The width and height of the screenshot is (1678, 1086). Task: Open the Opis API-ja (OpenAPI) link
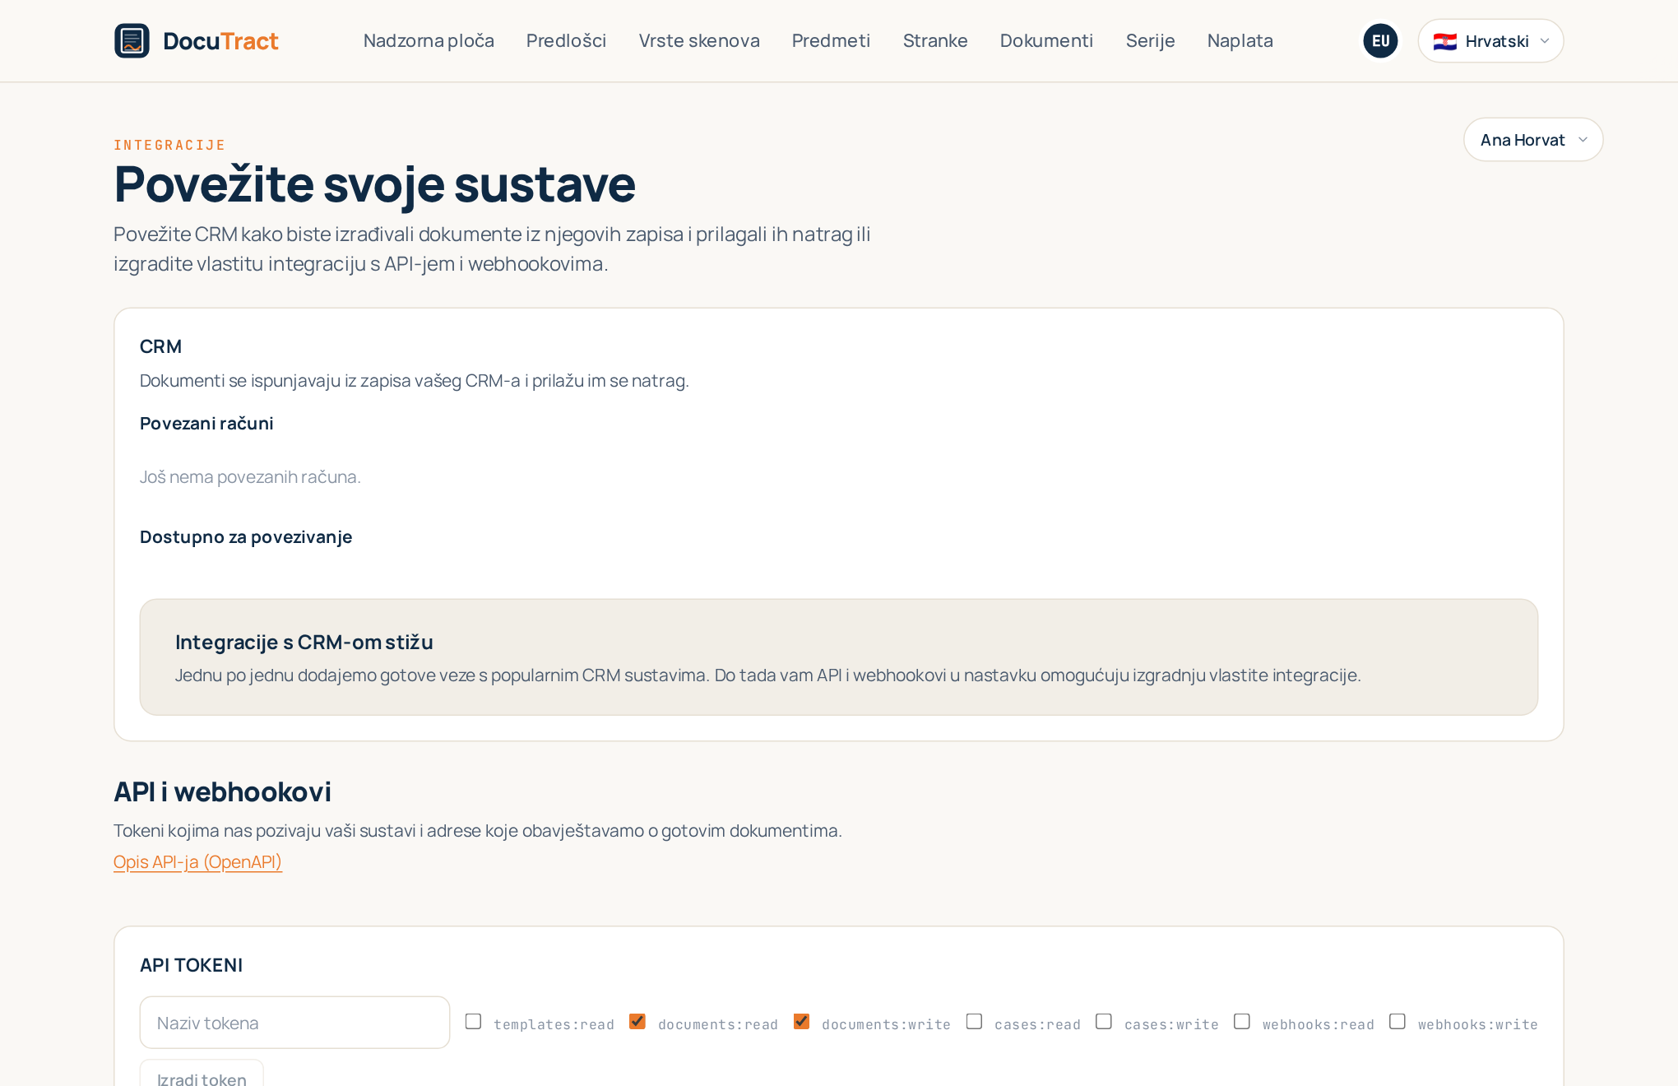(x=197, y=861)
